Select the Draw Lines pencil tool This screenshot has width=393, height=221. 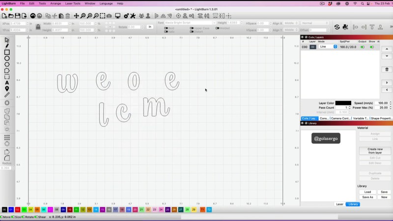7,46
